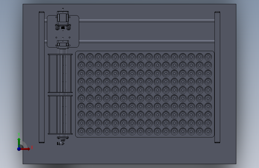The image size is (259, 168).
Task: Click the blue Z axis ball of the triad
Action: pyautogui.click(x=19, y=149)
